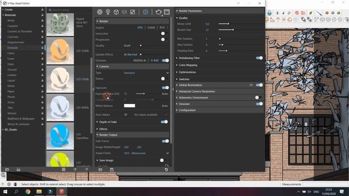Click the add to scene plus icon
The height and width of the screenshot is (196, 349).
point(87,169)
